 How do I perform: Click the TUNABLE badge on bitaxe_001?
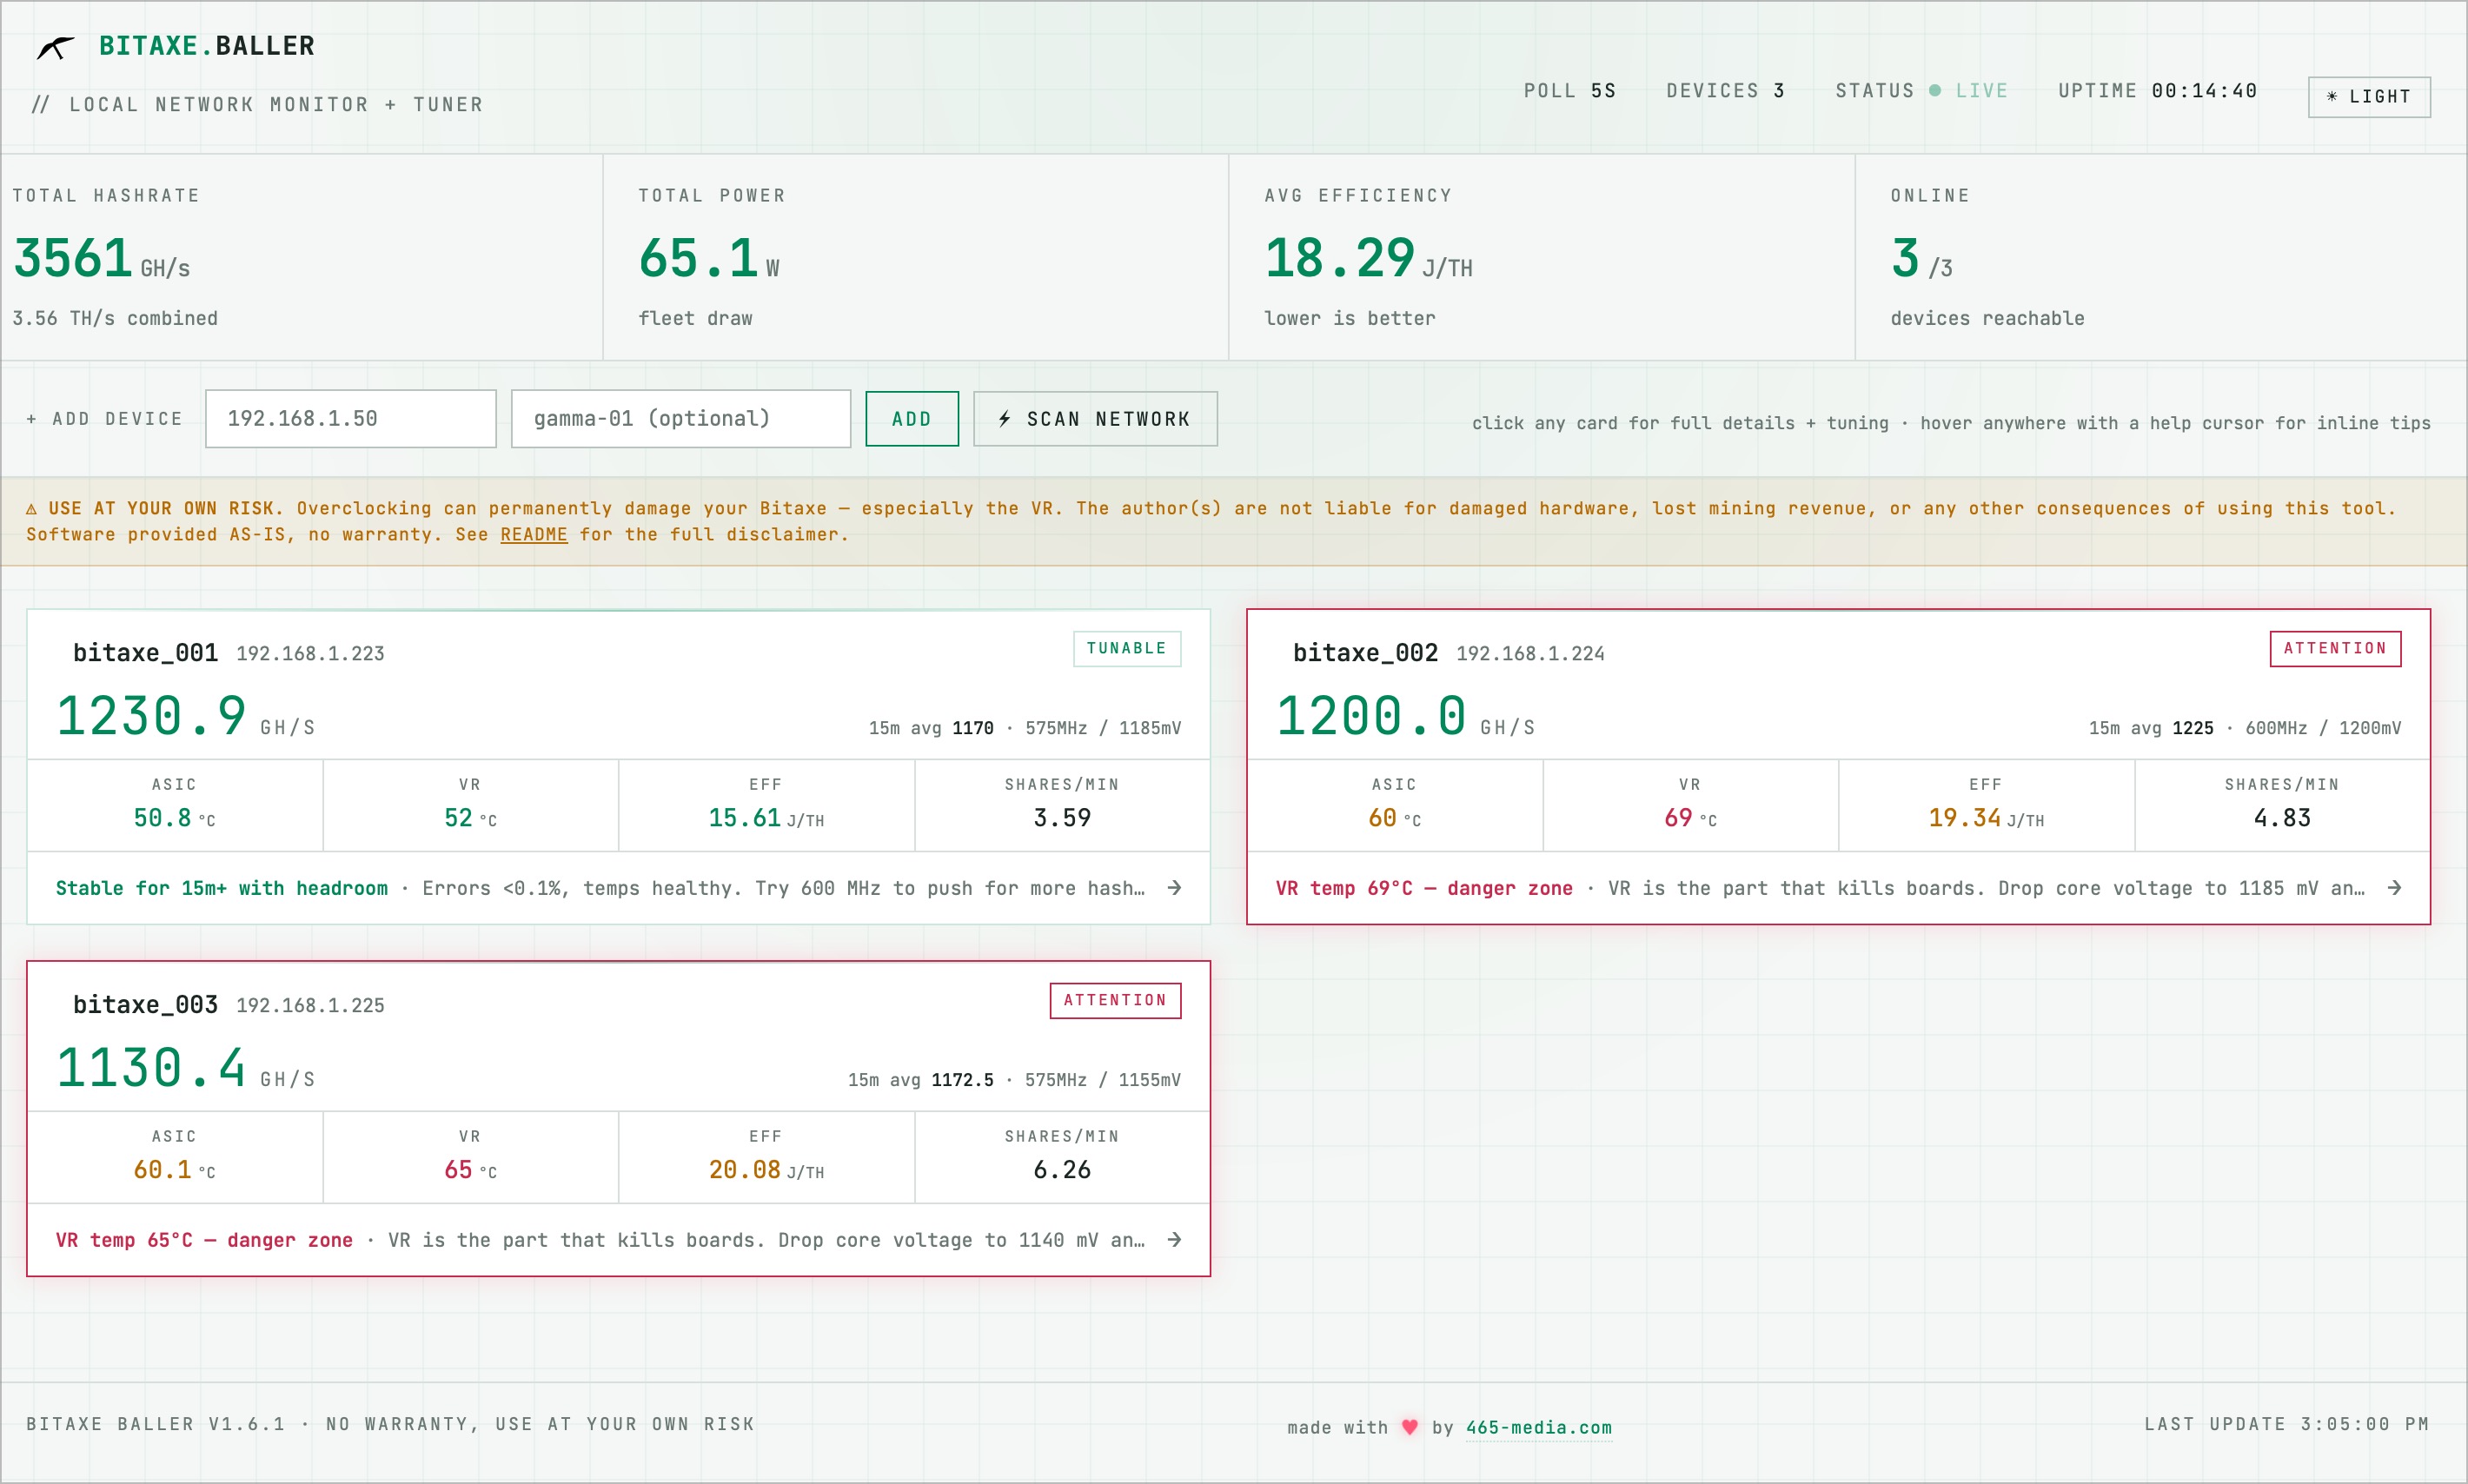point(1127,649)
